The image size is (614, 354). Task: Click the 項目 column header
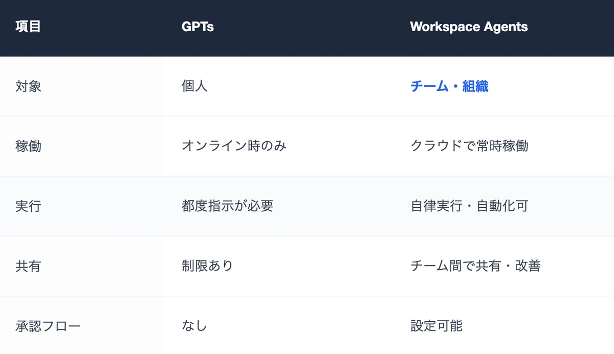tap(28, 27)
